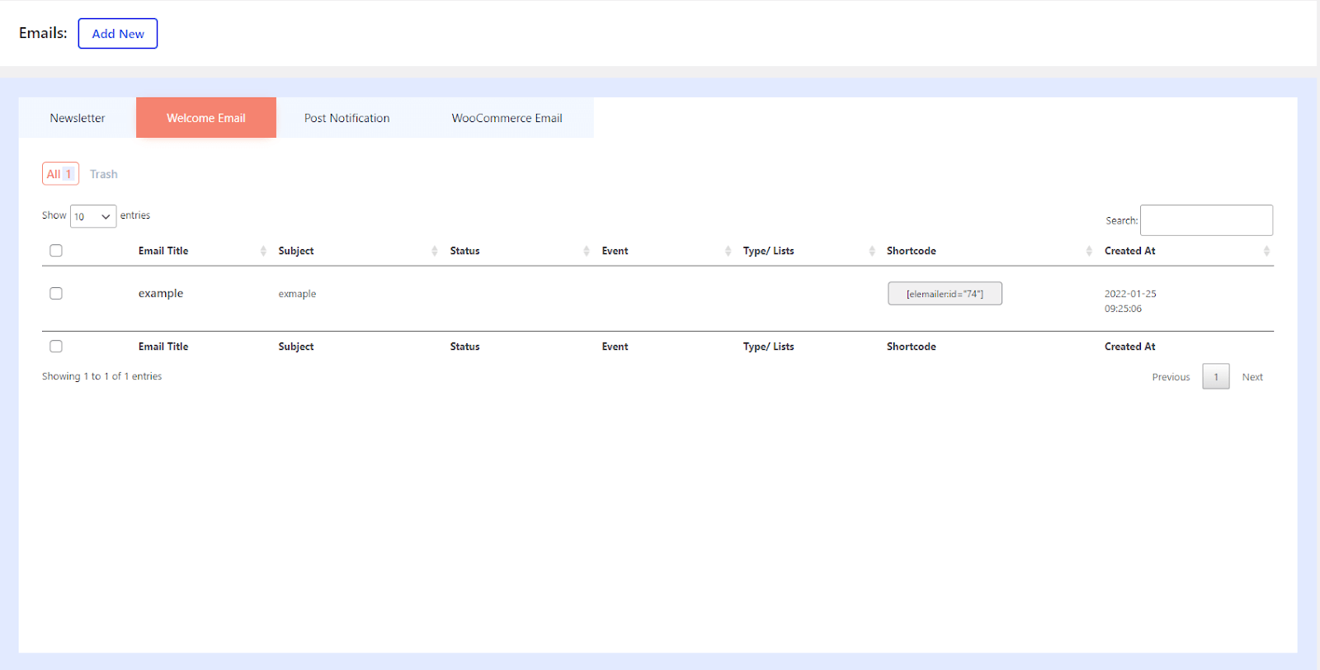View the Trash emails filter
Screen dimensions: 1320x670
pos(104,174)
